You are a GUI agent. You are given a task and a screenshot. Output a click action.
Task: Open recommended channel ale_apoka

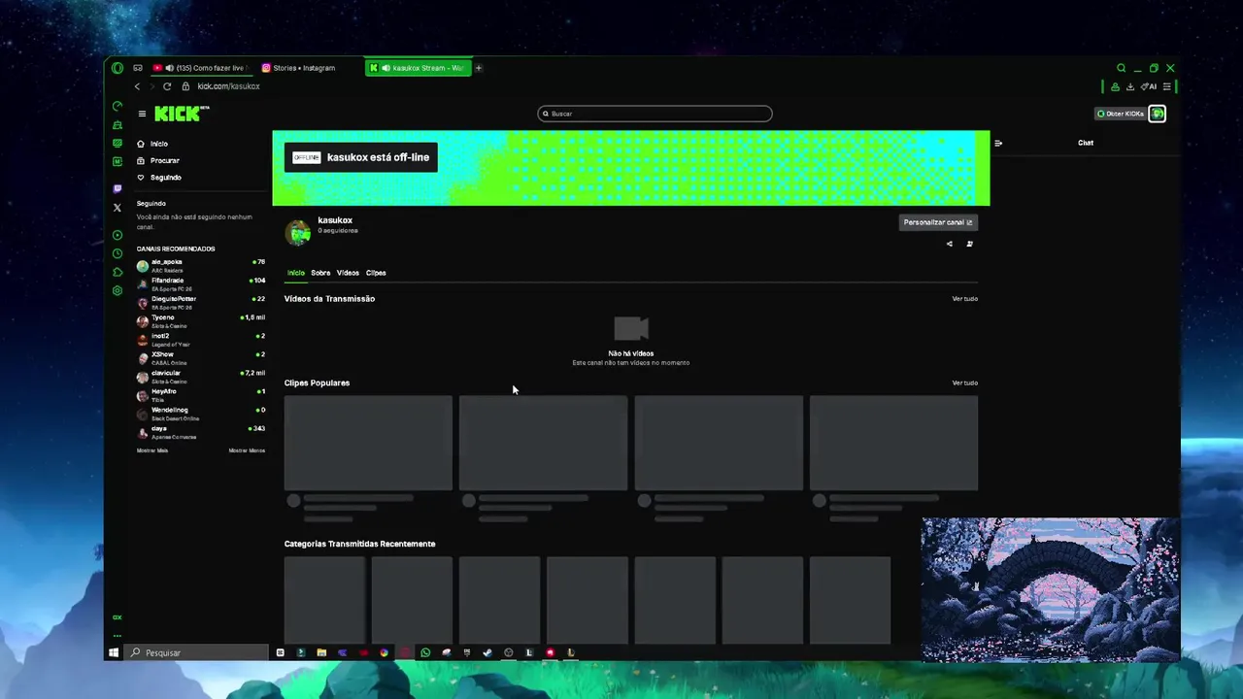(201, 265)
